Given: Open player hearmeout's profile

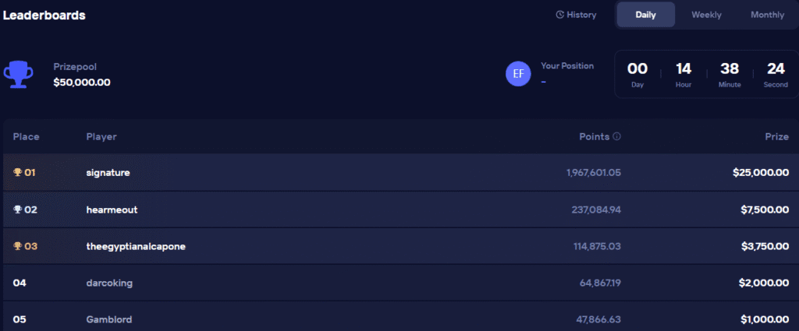Looking at the screenshot, I should [x=112, y=210].
